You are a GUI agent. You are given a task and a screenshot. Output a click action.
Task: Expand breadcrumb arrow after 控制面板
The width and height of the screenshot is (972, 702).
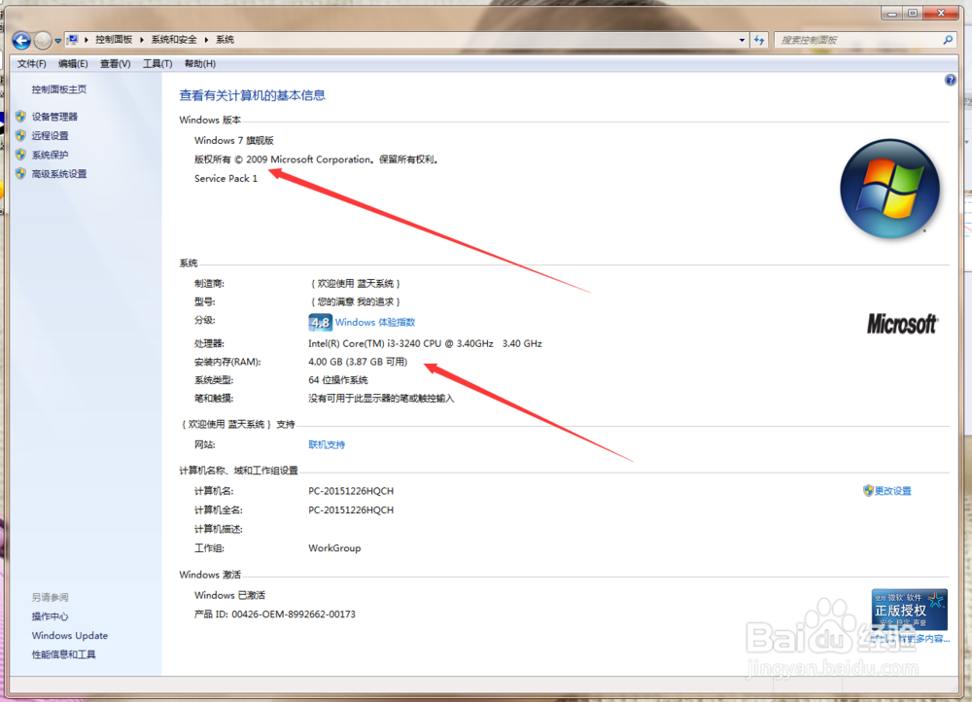[x=142, y=40]
